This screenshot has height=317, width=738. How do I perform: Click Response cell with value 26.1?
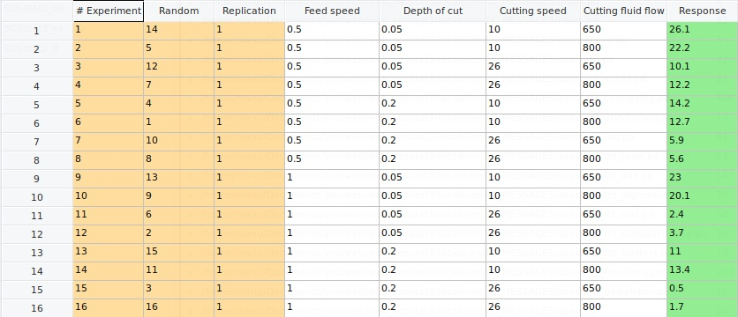pyautogui.click(x=702, y=31)
